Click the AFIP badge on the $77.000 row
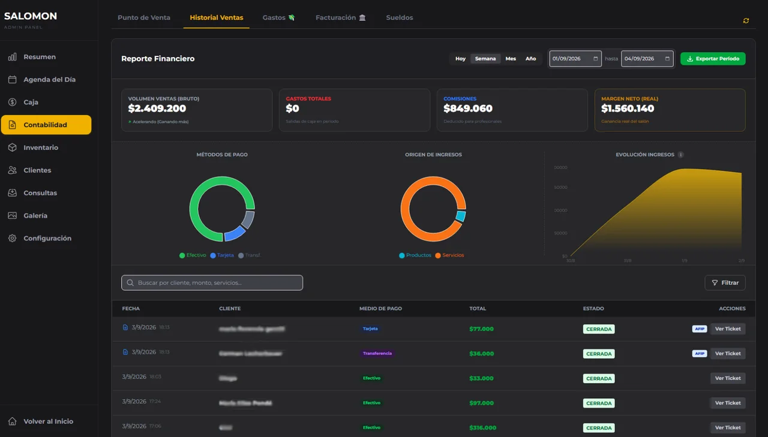 (x=700, y=328)
